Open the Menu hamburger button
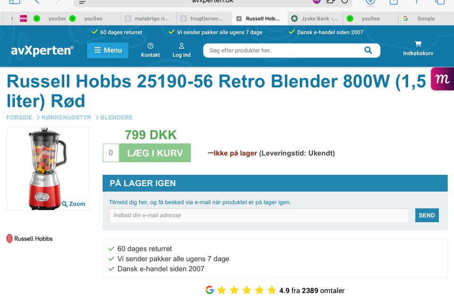454x301 pixels. 108,50
